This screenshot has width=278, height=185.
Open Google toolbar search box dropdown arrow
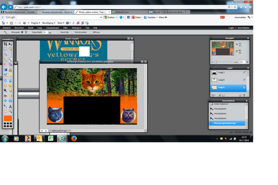coord(101,17)
